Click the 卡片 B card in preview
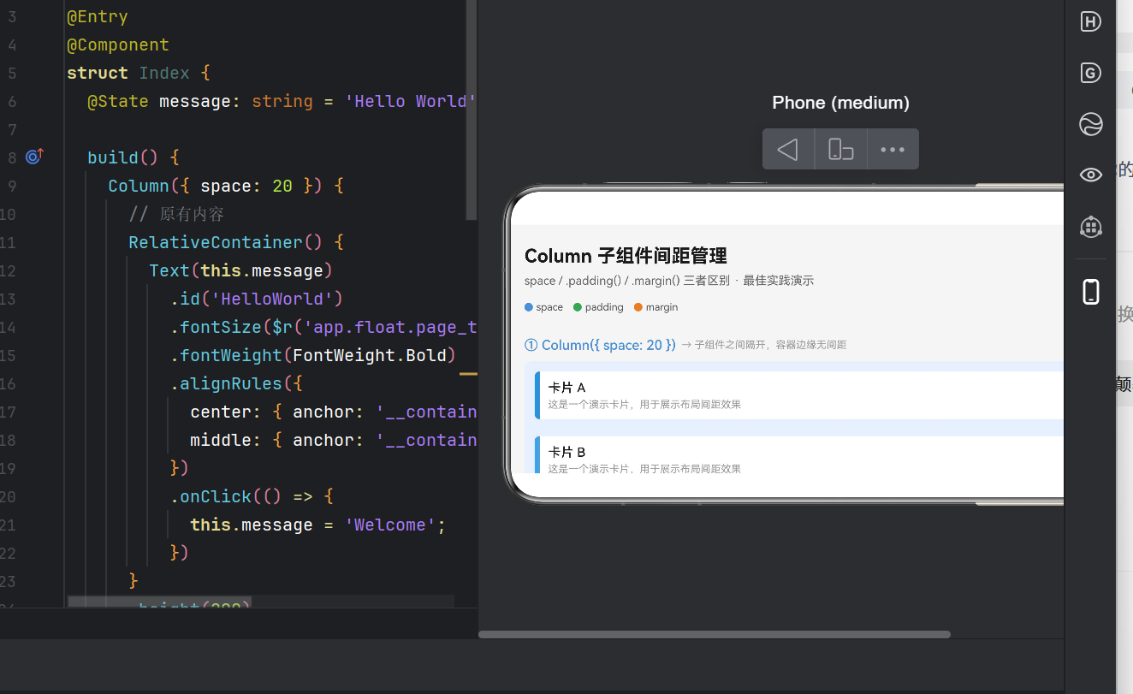The image size is (1133, 694). tap(798, 456)
